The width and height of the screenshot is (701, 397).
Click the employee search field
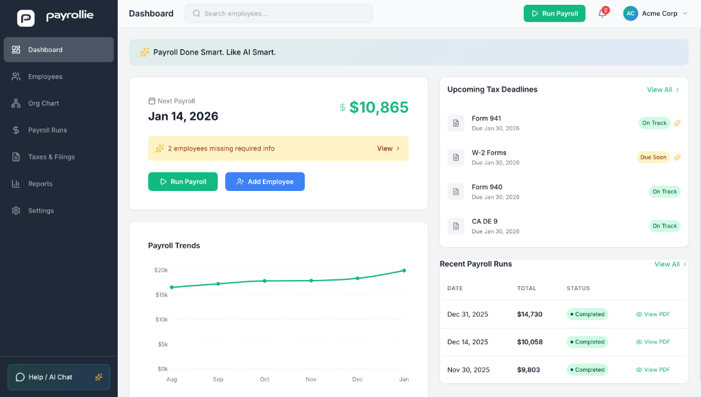click(279, 13)
